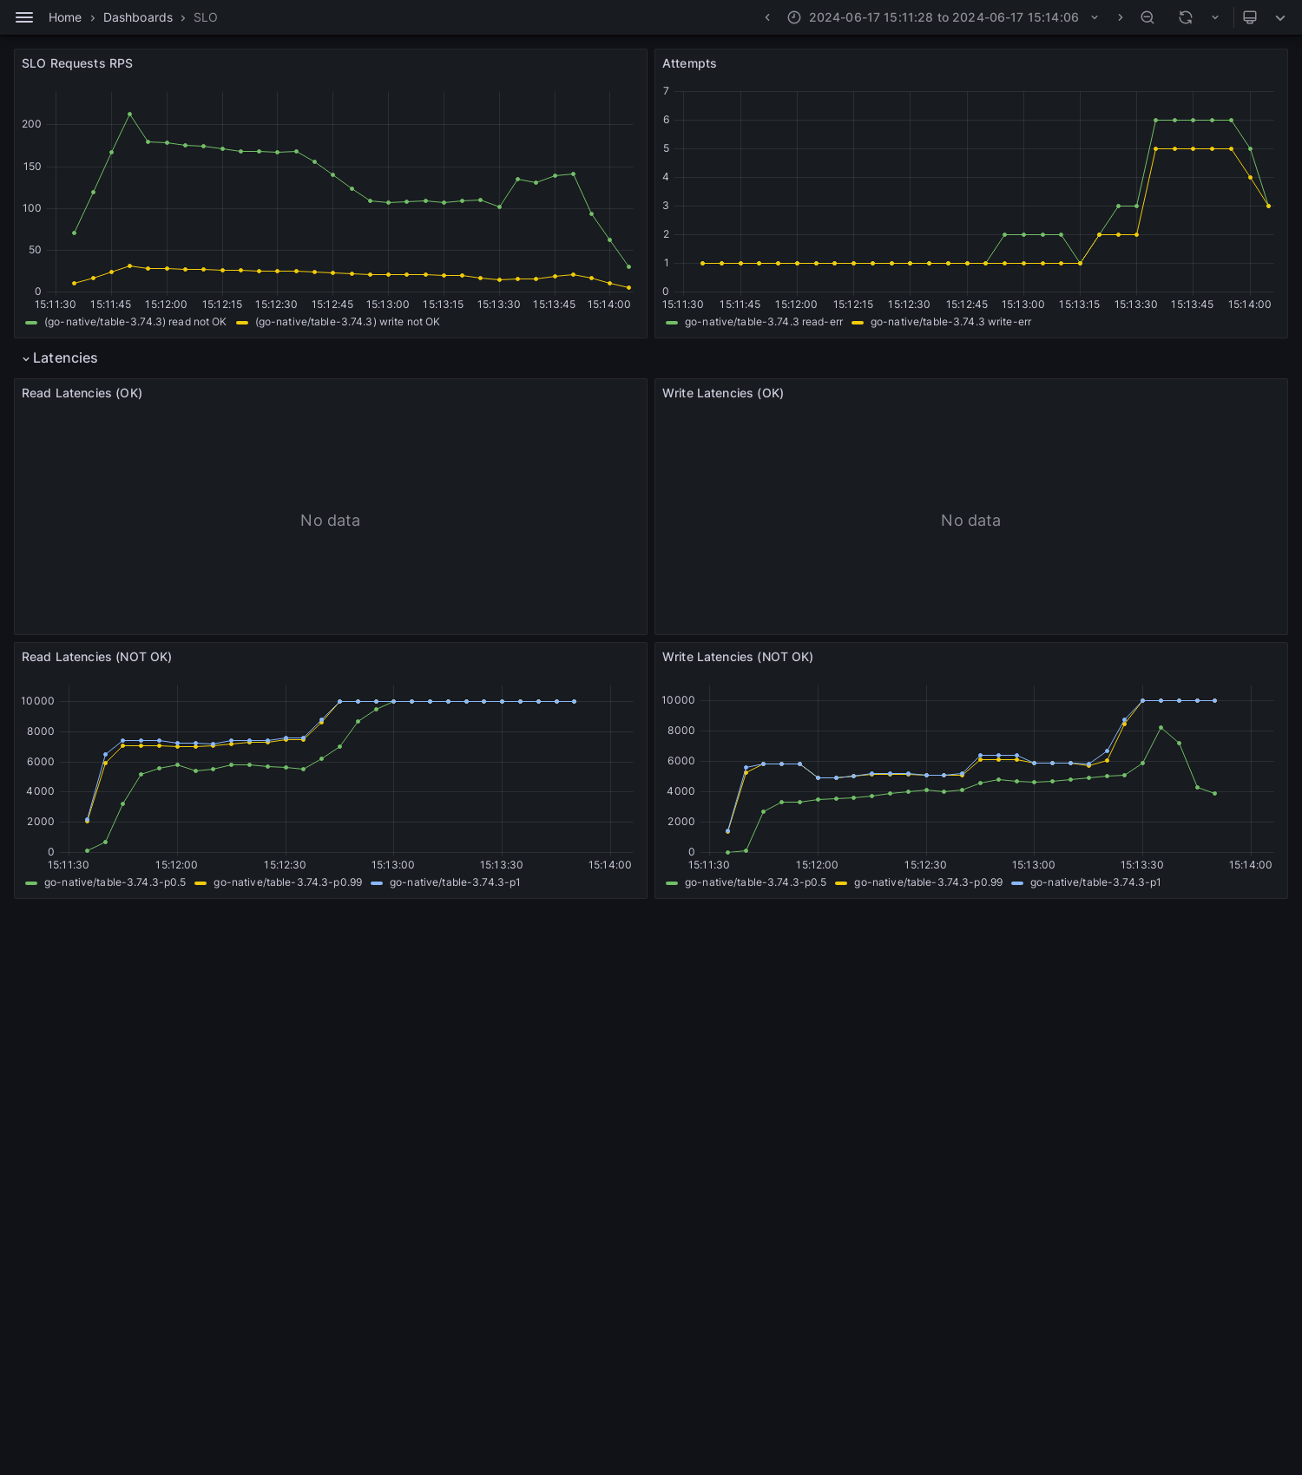Shift time range forward with right arrow

pyautogui.click(x=1120, y=17)
